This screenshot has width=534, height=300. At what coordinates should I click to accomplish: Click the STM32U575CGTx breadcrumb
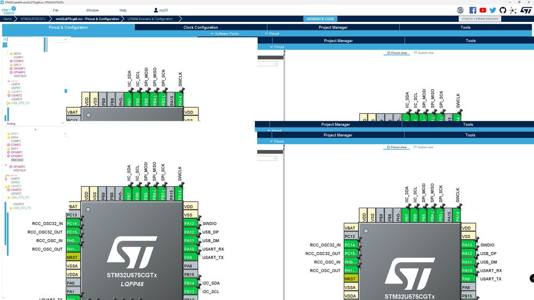click(x=33, y=19)
